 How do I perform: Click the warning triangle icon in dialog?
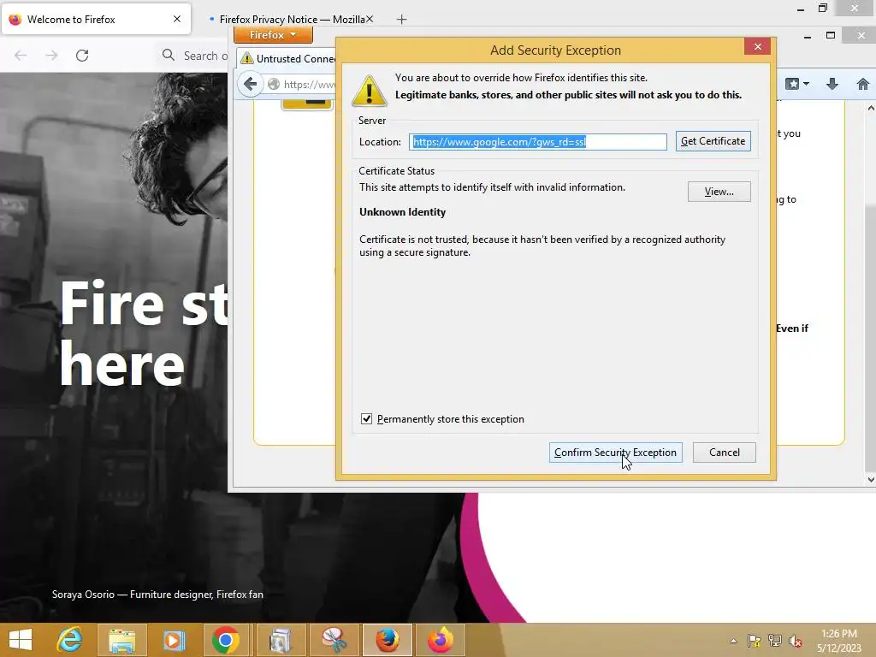369,91
